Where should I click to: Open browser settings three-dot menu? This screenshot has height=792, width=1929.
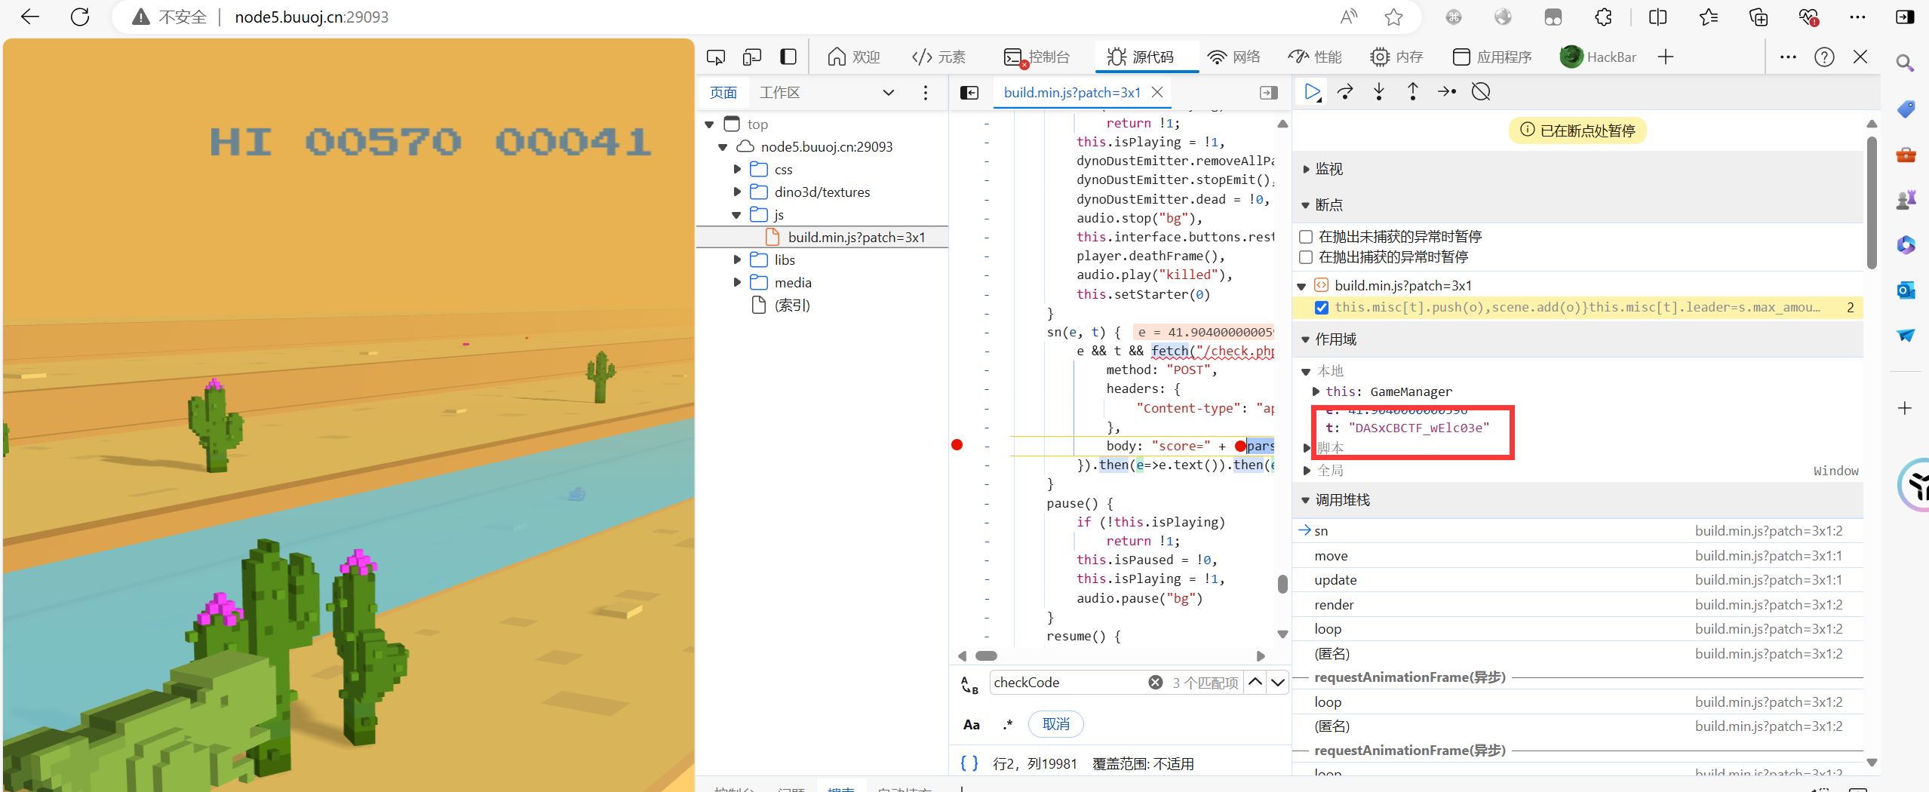tap(1858, 17)
